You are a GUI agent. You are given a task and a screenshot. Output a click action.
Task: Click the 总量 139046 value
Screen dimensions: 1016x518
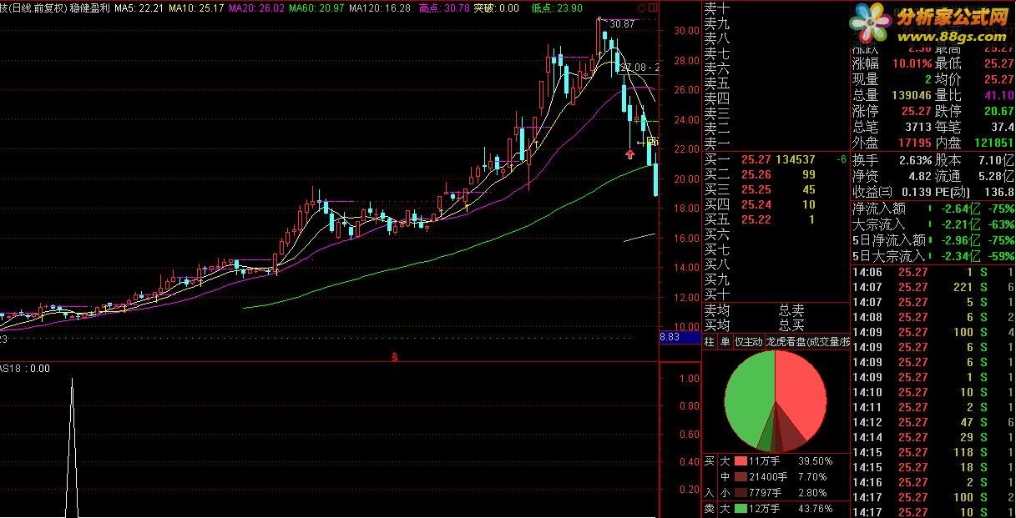pyautogui.click(x=912, y=95)
